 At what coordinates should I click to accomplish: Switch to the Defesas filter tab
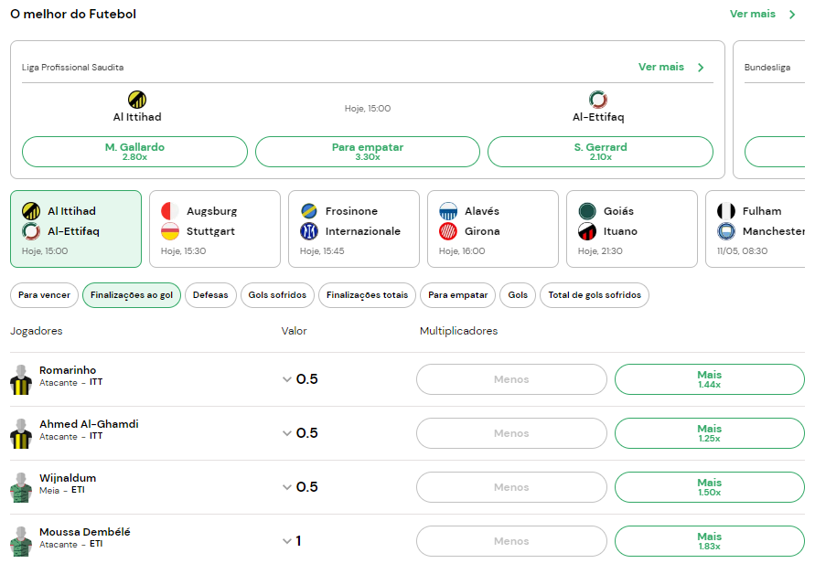tap(210, 295)
